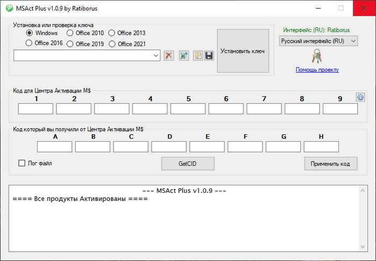Click the confirmation code field C

tap(131, 147)
